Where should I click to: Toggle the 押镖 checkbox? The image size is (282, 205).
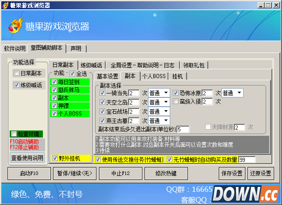(54, 106)
